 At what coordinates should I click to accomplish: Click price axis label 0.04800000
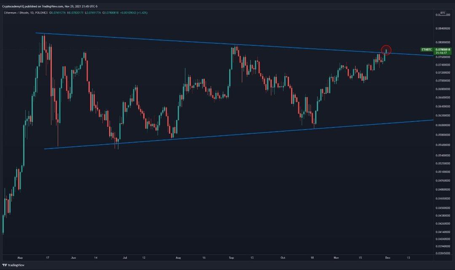tap(443, 190)
